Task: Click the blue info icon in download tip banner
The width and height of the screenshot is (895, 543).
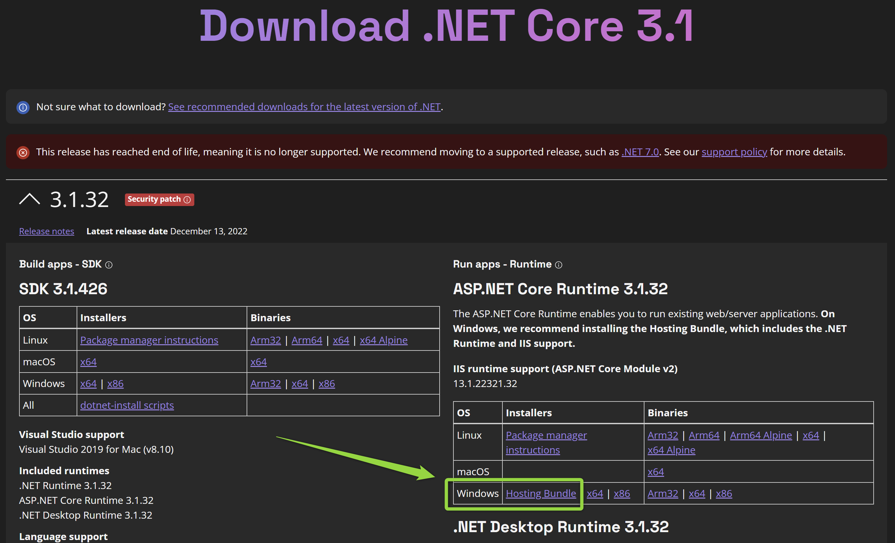Action: 23,108
